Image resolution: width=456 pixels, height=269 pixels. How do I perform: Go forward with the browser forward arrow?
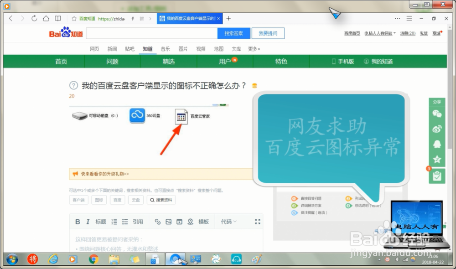tap(22, 18)
